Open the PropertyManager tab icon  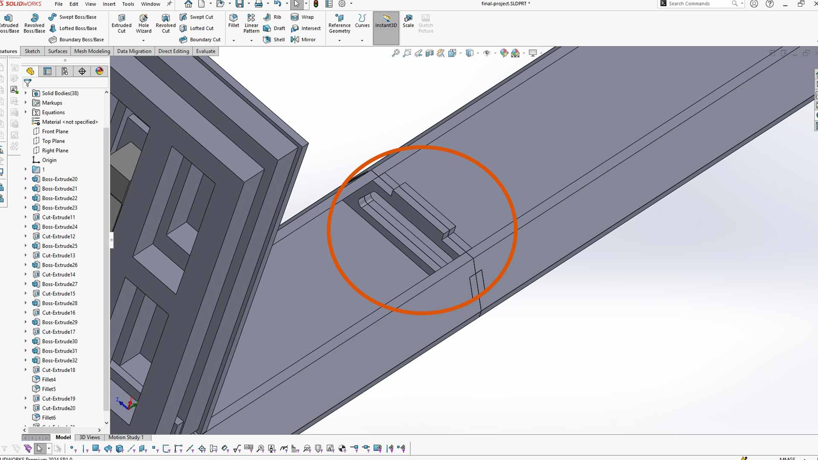[x=47, y=71]
